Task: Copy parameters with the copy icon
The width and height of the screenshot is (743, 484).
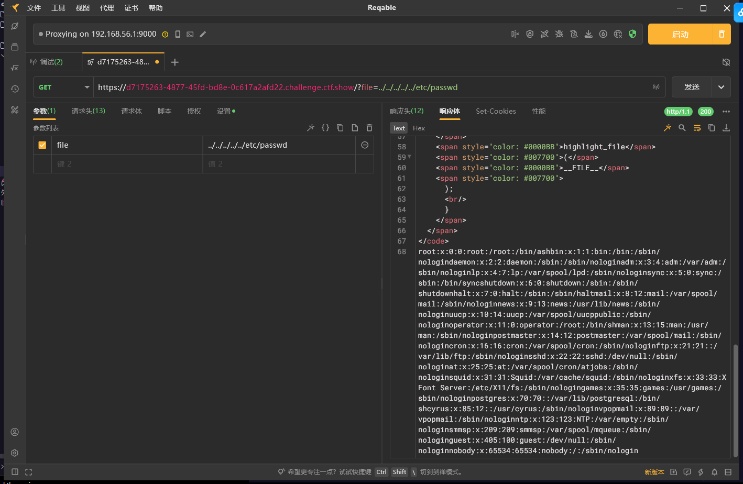Action: (x=340, y=128)
